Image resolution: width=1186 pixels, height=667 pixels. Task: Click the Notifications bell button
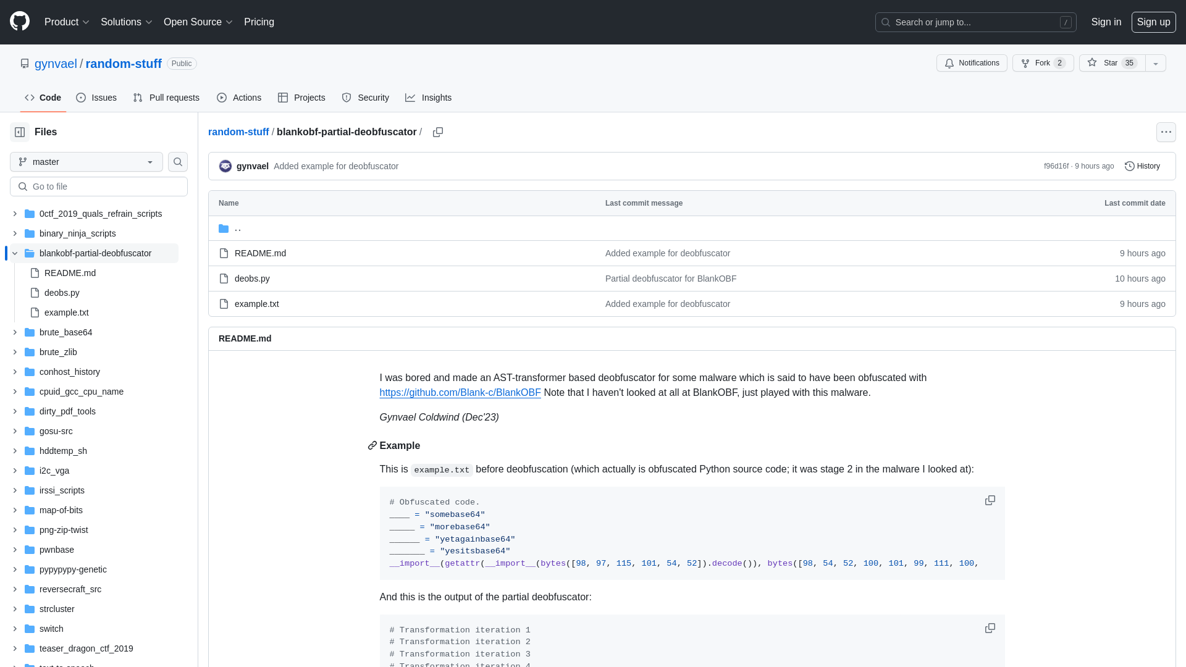coord(972,63)
